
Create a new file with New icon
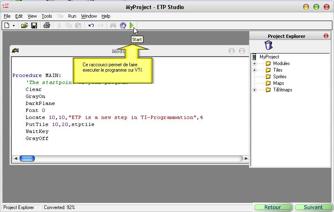click(7, 26)
